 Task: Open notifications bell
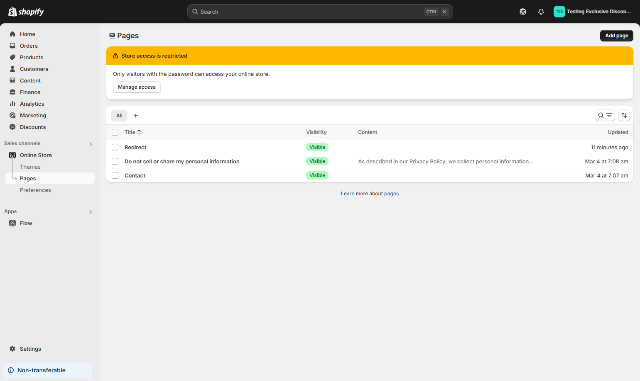[541, 12]
